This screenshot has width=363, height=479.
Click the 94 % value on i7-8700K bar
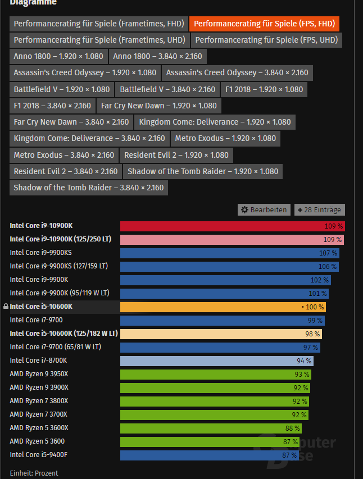pyautogui.click(x=304, y=361)
